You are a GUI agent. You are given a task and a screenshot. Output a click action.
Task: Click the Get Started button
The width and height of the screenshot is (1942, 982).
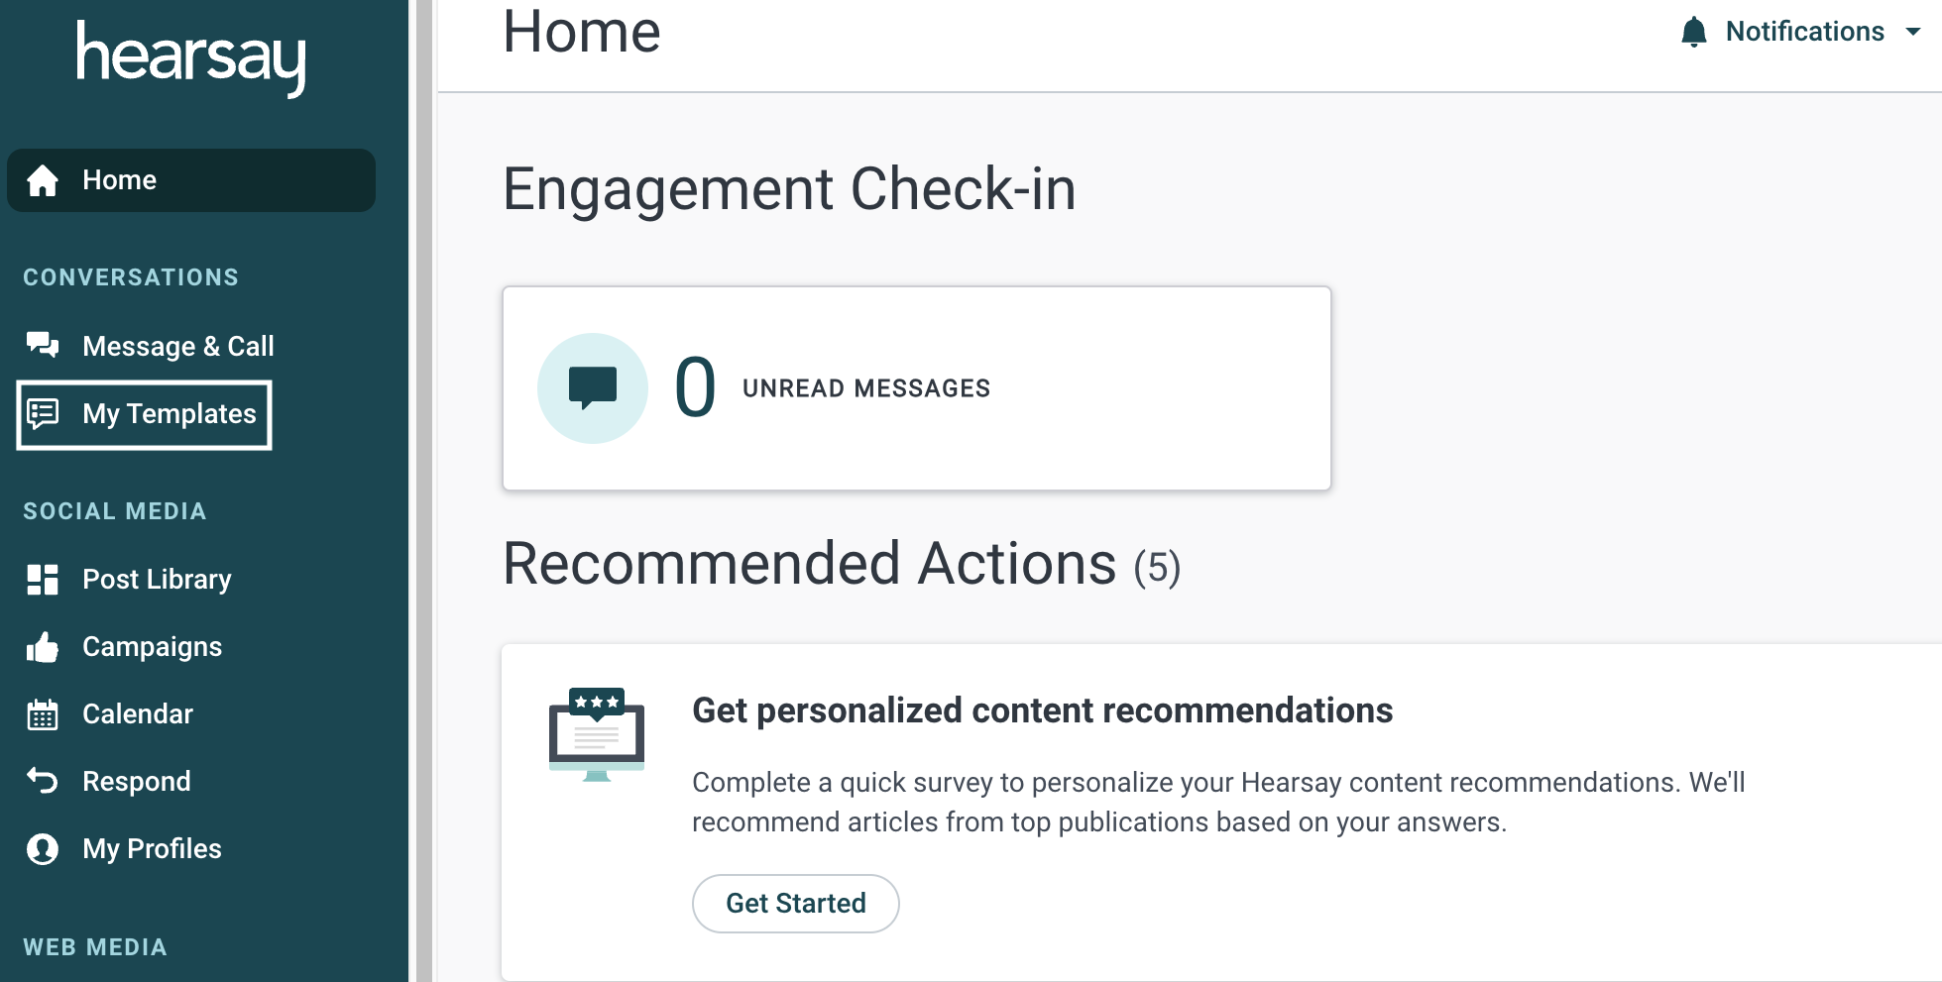point(795,904)
